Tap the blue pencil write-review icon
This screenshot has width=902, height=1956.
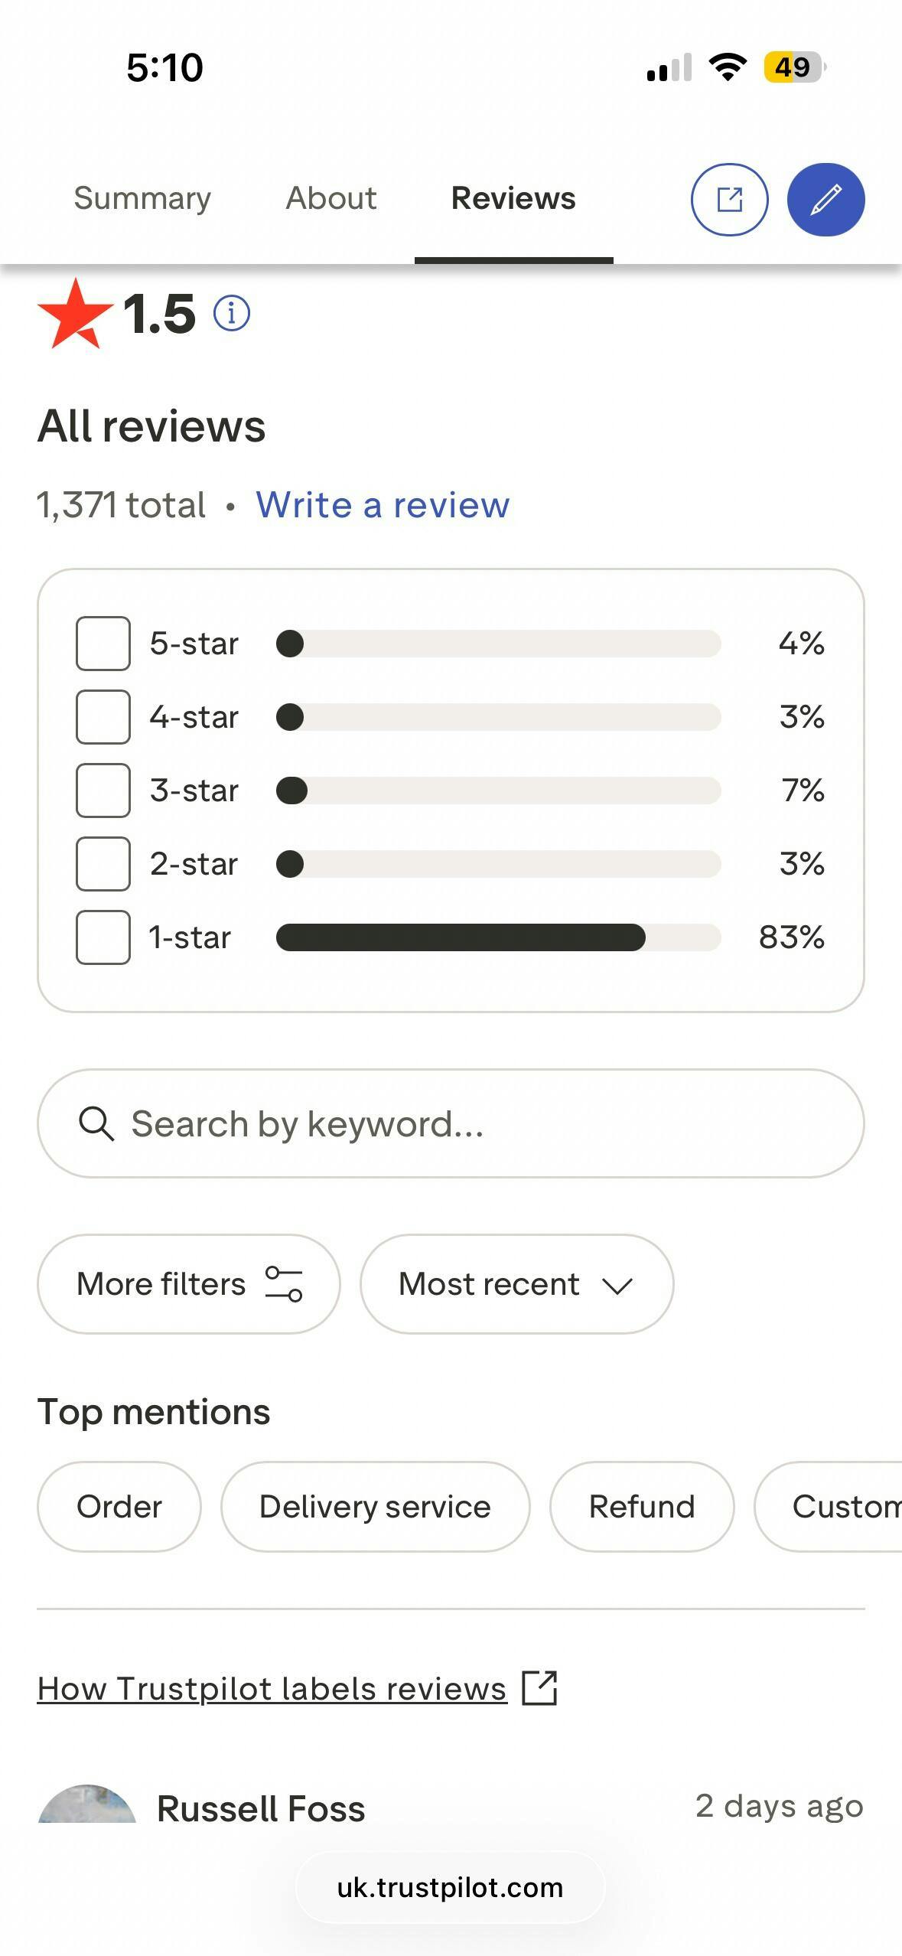point(825,200)
